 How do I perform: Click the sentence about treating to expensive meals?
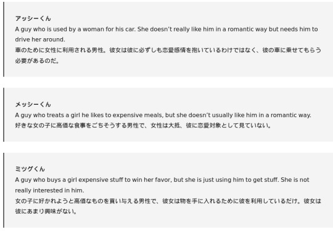point(163,115)
